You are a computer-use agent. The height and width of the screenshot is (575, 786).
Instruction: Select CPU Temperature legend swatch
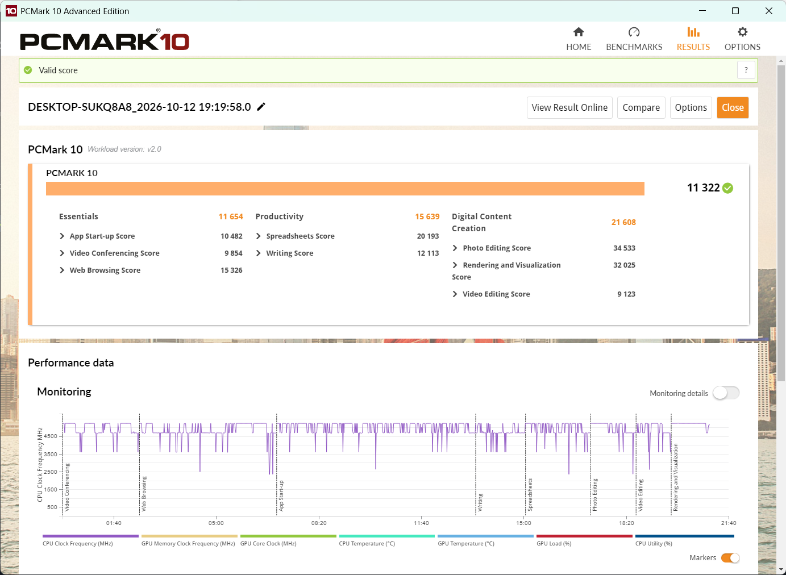coord(387,536)
